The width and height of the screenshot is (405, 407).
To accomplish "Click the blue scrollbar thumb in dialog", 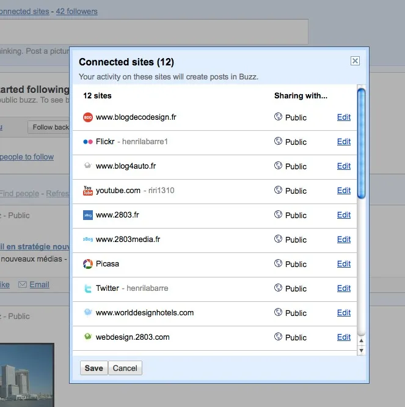I will coord(361,144).
